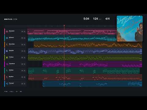Image resolution: width=147 pixels, height=110 pixels.
Task: Mute the Standard drum track
Action: pyautogui.click(x=22, y=31)
